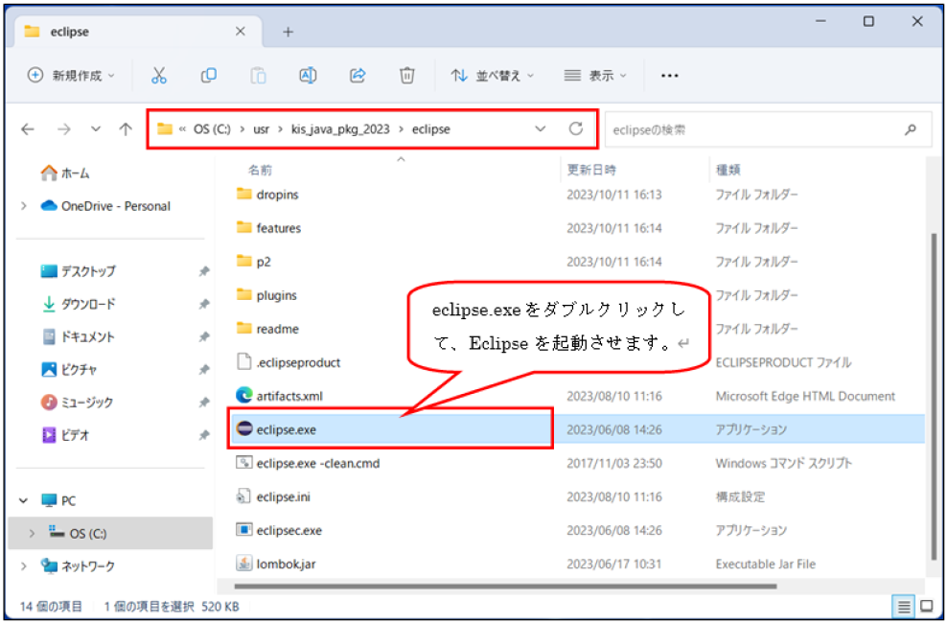Screen dimensions: 947x623
Task: Select the eclipse.exe file
Action: tap(287, 429)
